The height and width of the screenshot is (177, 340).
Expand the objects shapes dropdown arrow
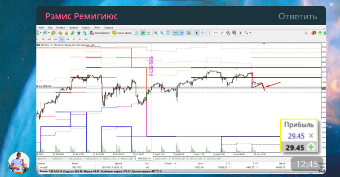pos(250,33)
